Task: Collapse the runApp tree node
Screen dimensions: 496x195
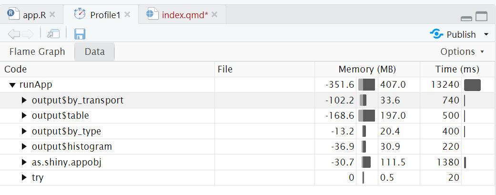Action: pyautogui.click(x=12, y=85)
